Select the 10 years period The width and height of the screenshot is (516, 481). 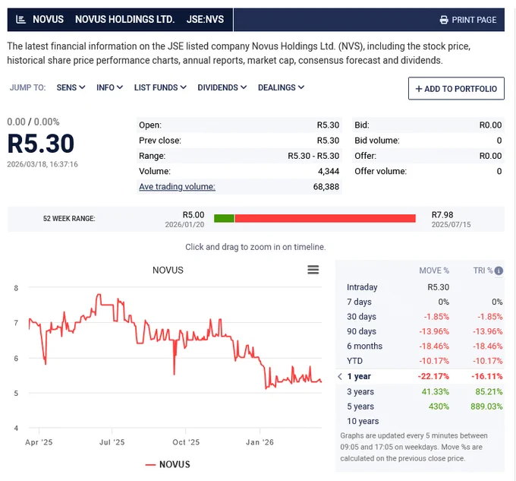[x=420, y=421]
